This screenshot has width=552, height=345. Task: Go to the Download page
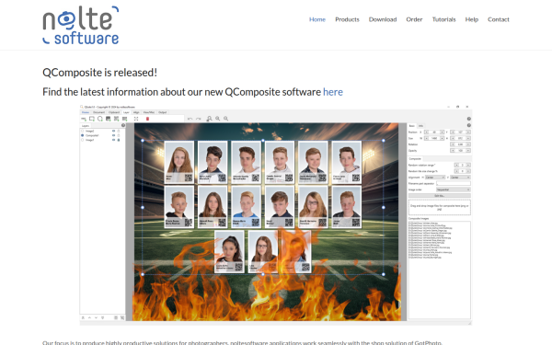click(383, 19)
